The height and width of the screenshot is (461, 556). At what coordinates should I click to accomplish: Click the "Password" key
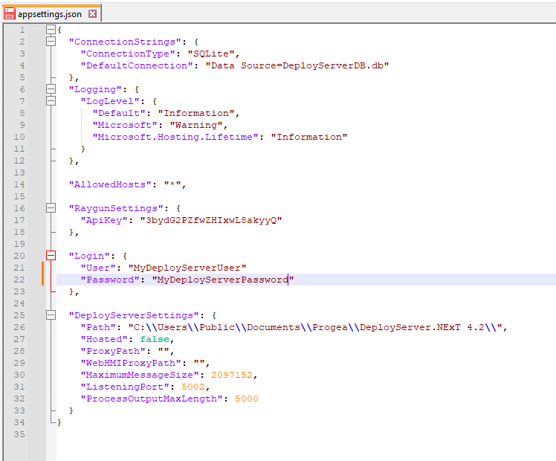pos(110,280)
